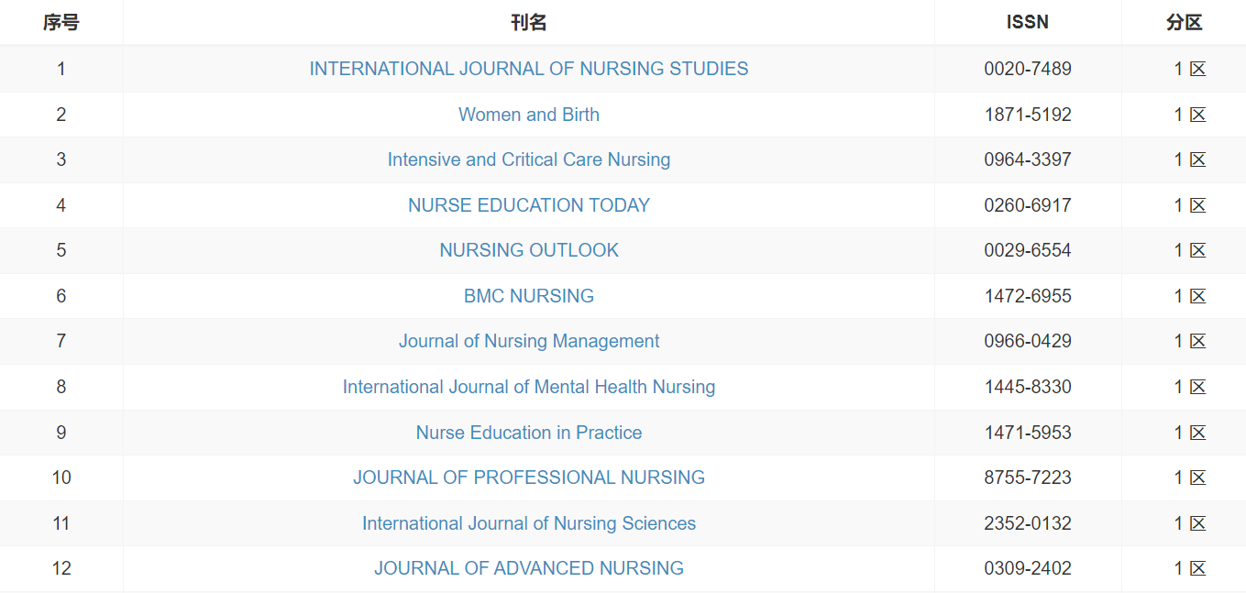Open JOURNAL OF PROFESSIONAL NURSING link
This screenshot has width=1246, height=593.
529,478
